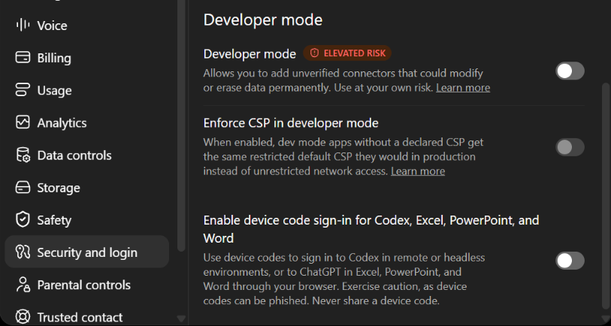The height and width of the screenshot is (326, 611).
Task: Enable device code sign-in toggle
Action: tap(570, 261)
